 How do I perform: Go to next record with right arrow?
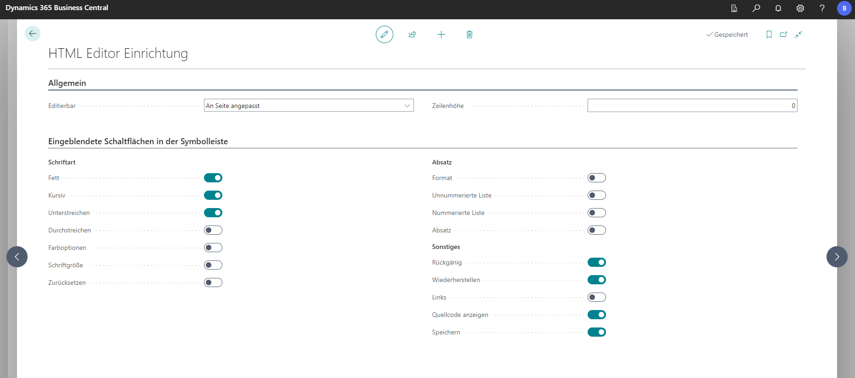pos(837,257)
